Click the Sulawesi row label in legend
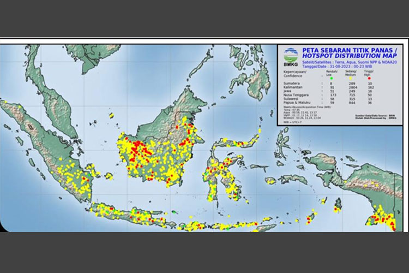409x273 pixels. coord(291,99)
